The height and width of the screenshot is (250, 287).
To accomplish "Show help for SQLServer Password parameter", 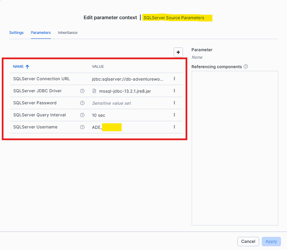I will coord(82,103).
